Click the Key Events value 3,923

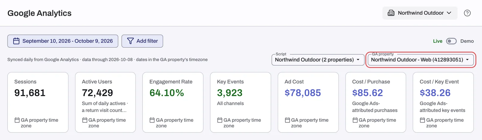(x=230, y=93)
